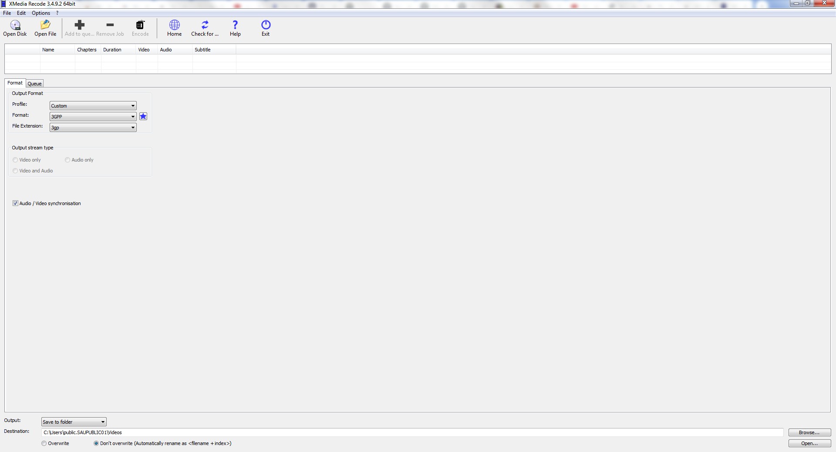
Task: Click the Subtitle column header
Action: coord(214,50)
